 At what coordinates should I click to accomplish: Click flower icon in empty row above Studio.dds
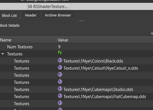coord(60,82)
